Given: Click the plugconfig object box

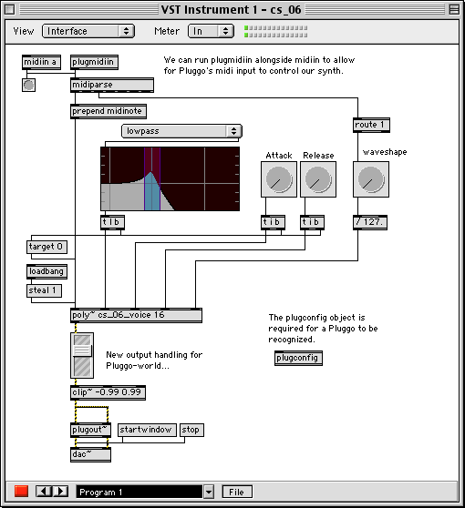Looking at the screenshot, I should click(x=298, y=358).
